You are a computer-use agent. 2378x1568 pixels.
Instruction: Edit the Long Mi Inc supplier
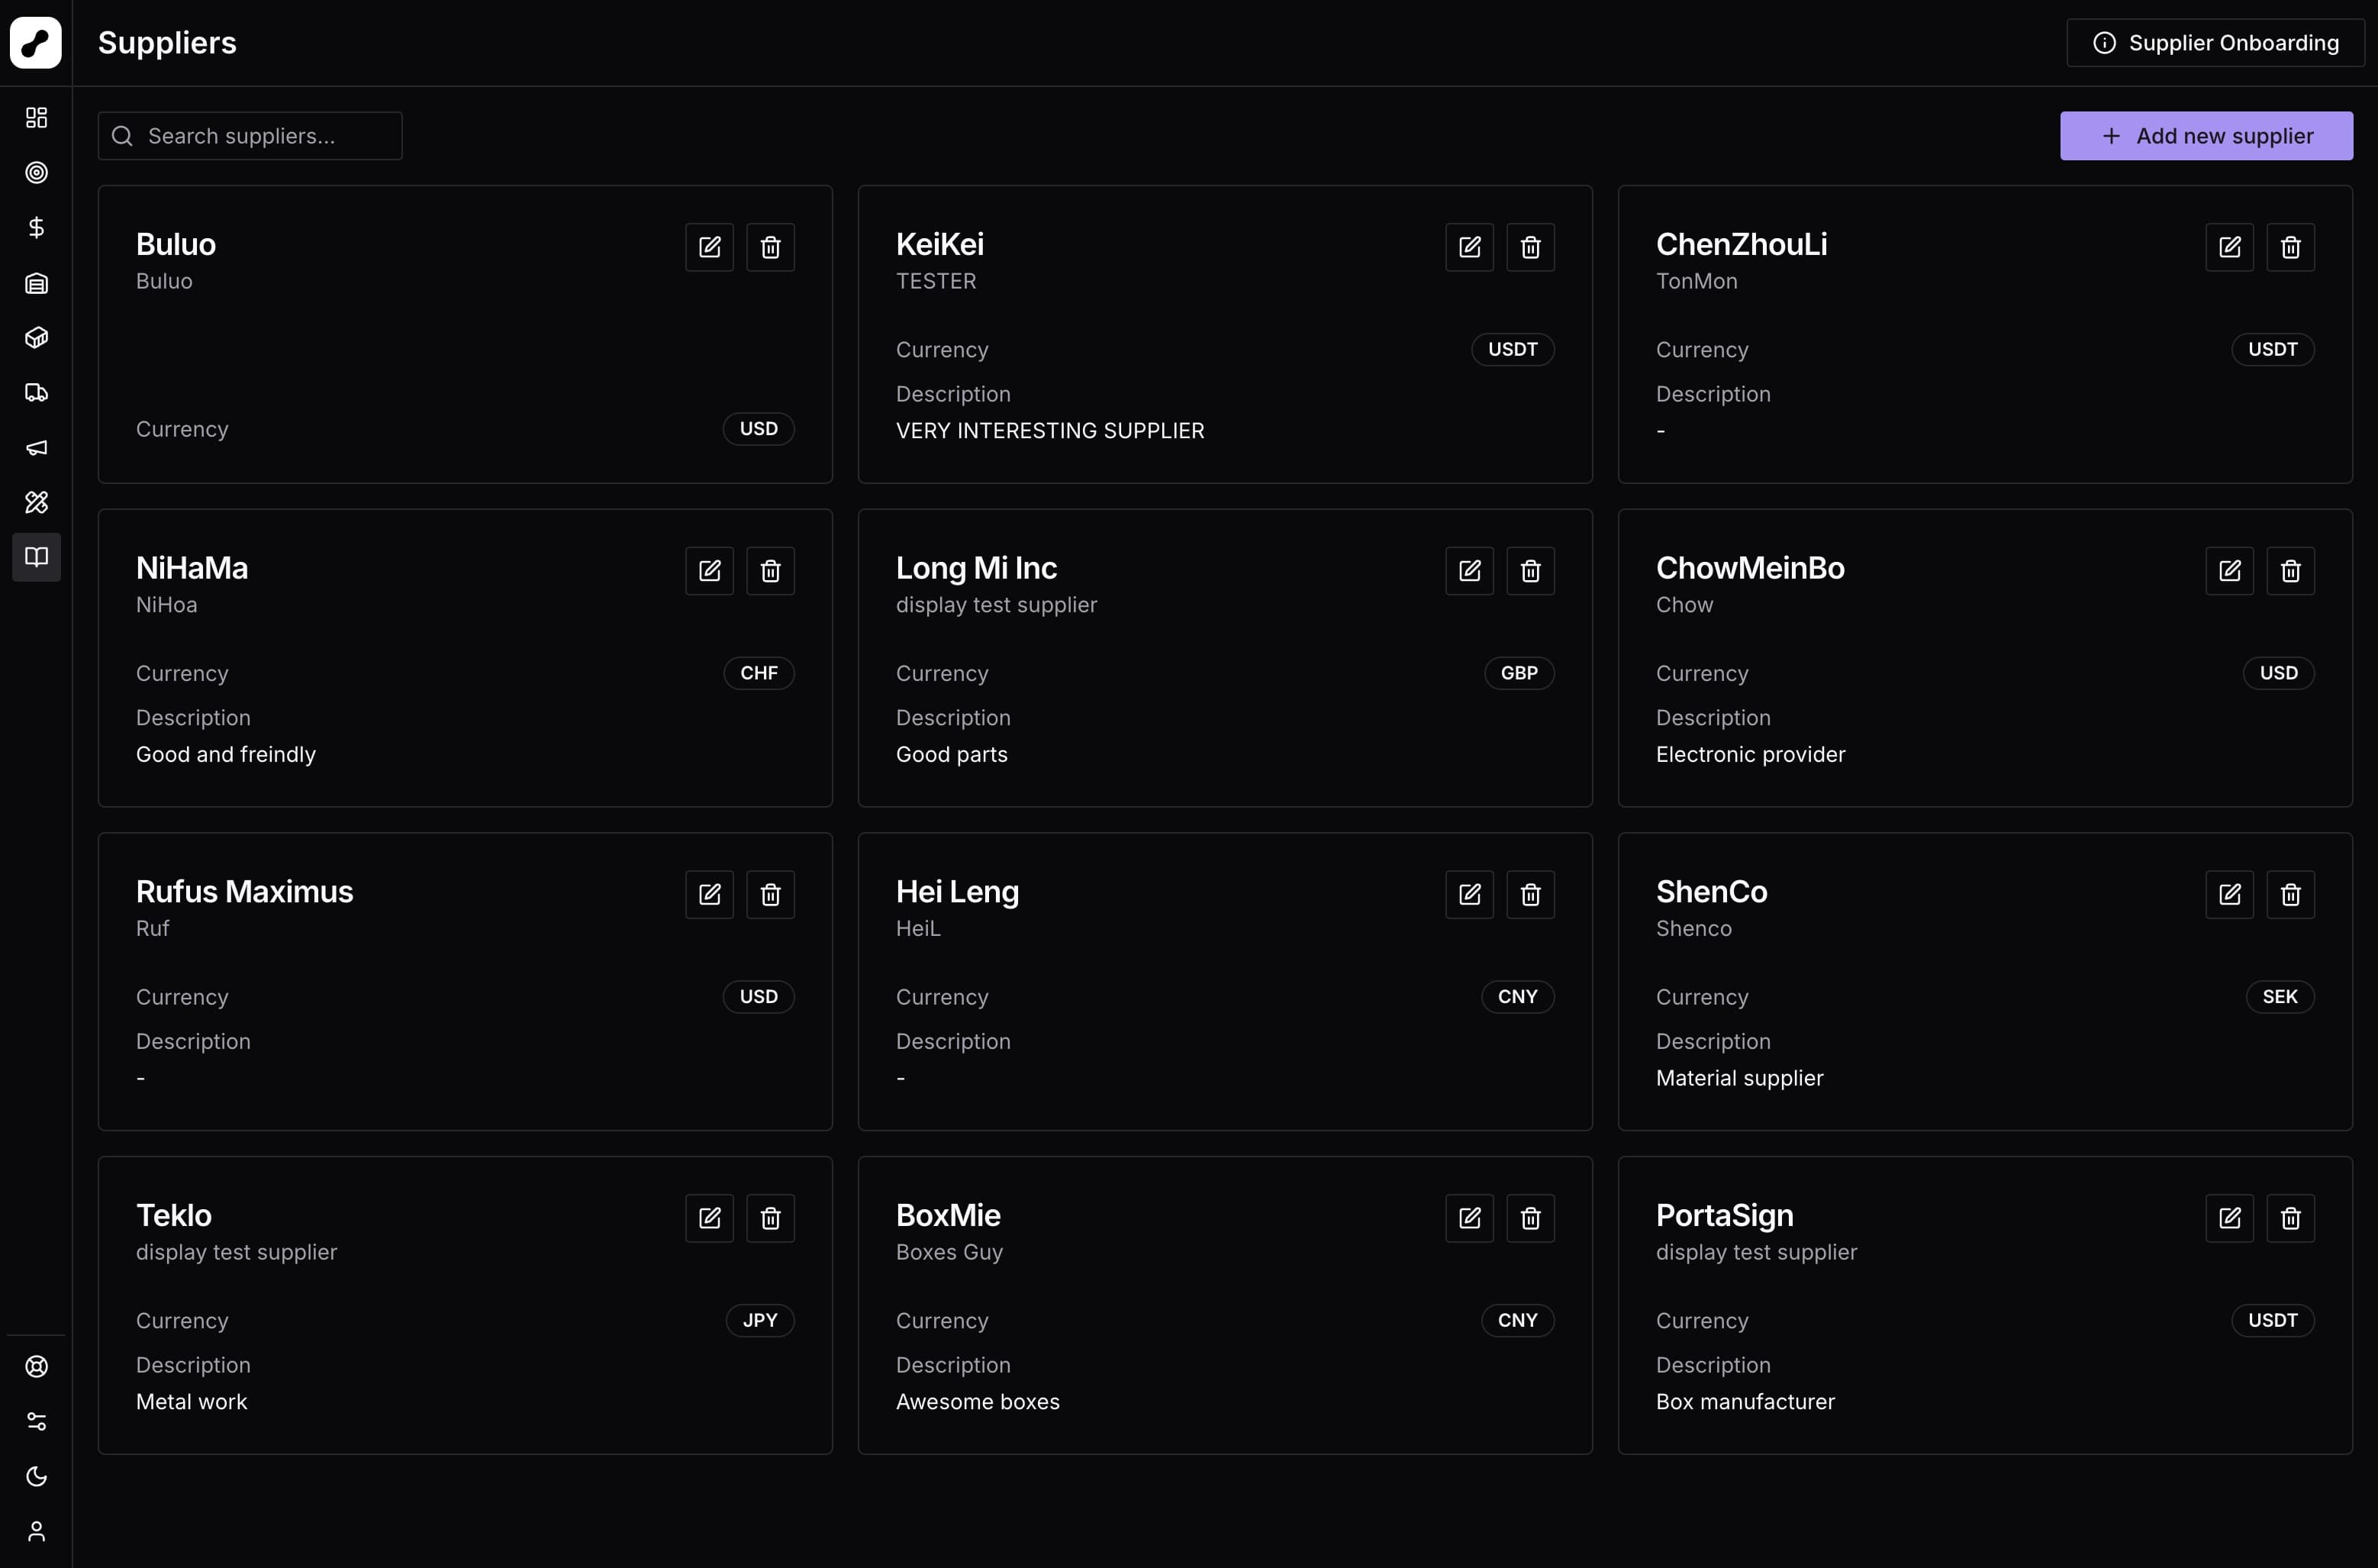(x=1469, y=571)
